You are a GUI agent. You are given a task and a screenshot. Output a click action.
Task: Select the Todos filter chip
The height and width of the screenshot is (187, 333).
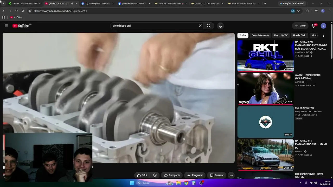243,35
